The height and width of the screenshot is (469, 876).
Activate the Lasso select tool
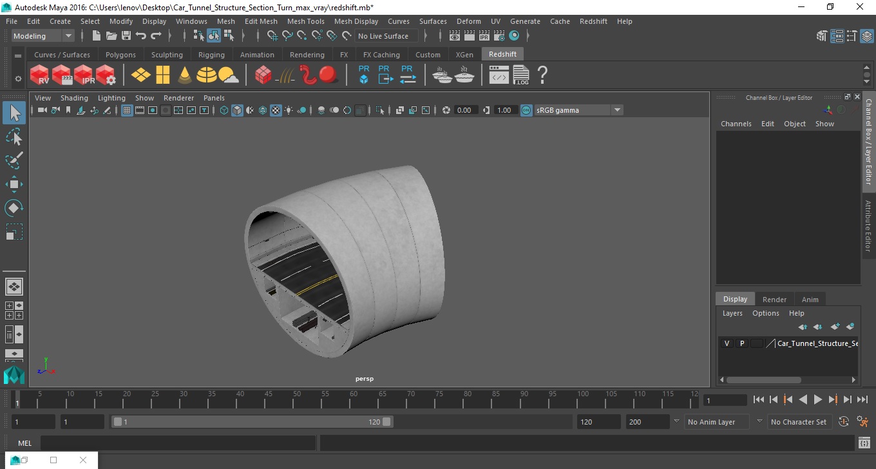(x=14, y=137)
